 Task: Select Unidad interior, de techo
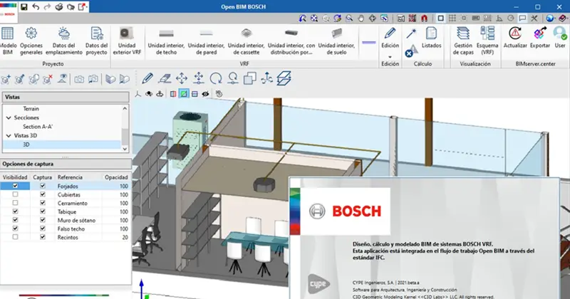166,41
